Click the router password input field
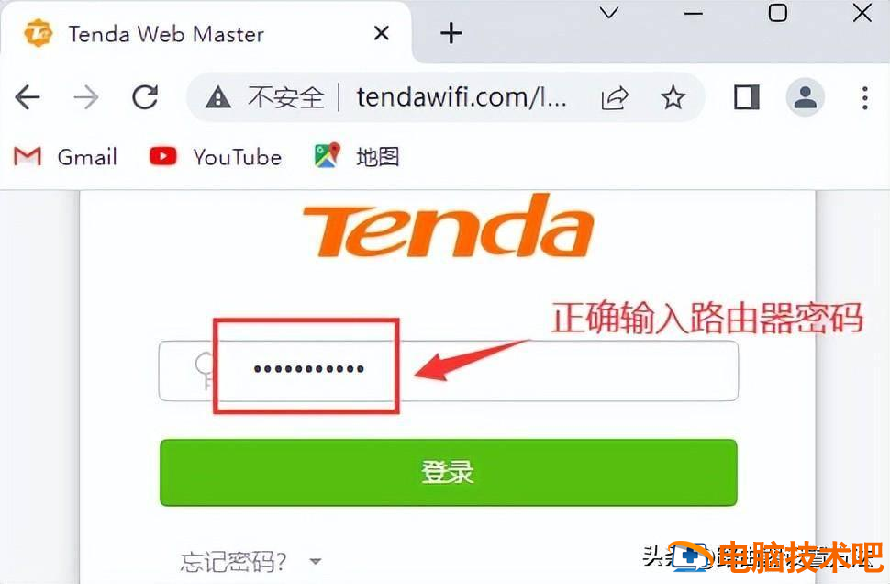Viewport: 890px width, 584px height. 449,371
